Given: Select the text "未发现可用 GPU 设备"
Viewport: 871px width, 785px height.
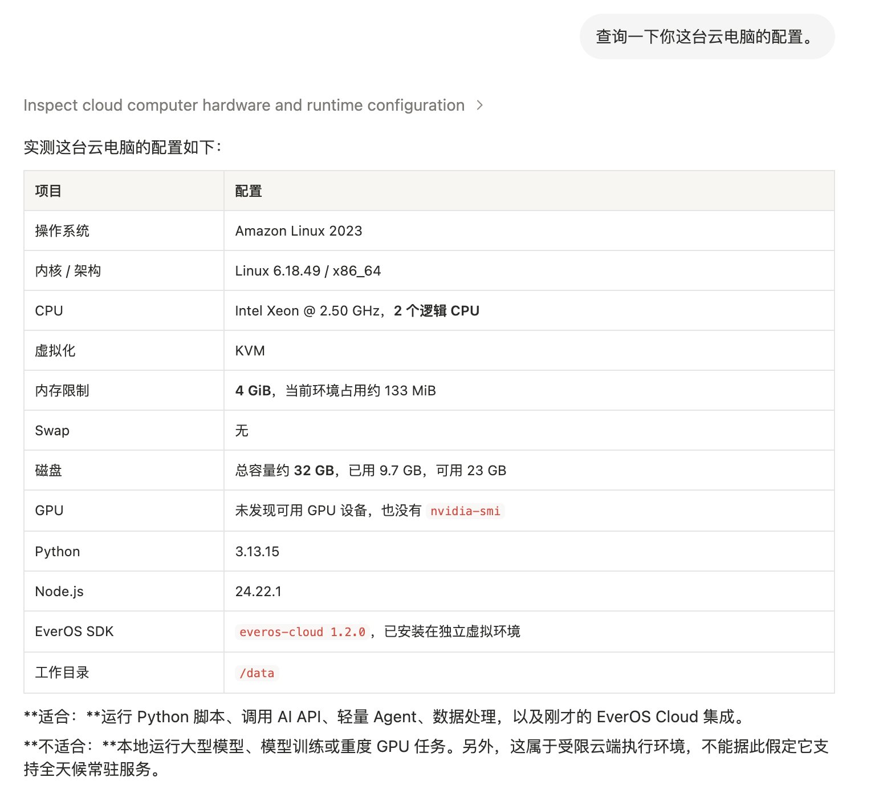Looking at the screenshot, I should 301,510.
